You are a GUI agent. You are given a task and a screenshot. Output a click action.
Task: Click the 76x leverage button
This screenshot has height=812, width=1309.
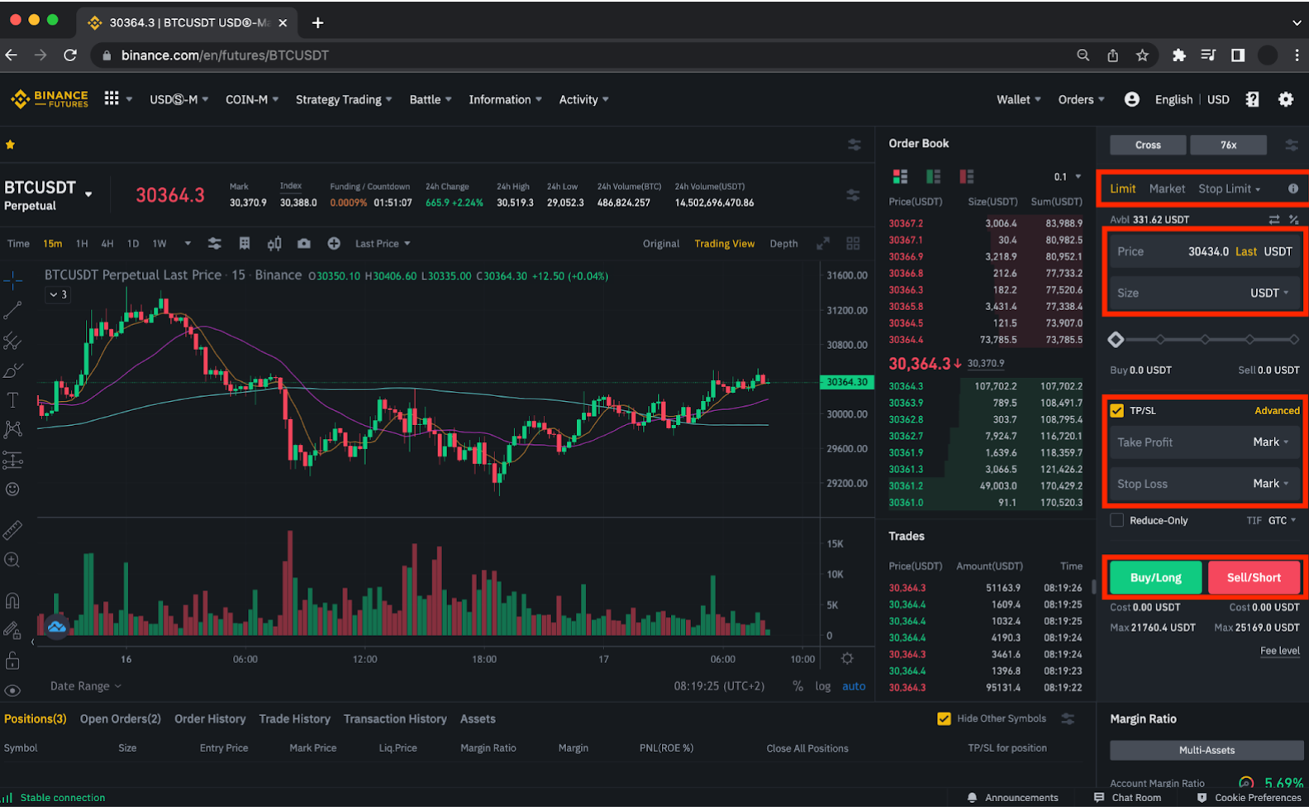tap(1228, 145)
